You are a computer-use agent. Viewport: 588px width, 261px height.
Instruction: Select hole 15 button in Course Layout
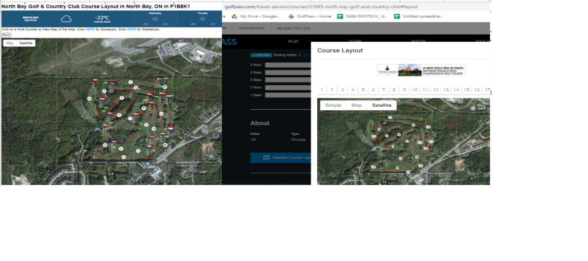467,90
